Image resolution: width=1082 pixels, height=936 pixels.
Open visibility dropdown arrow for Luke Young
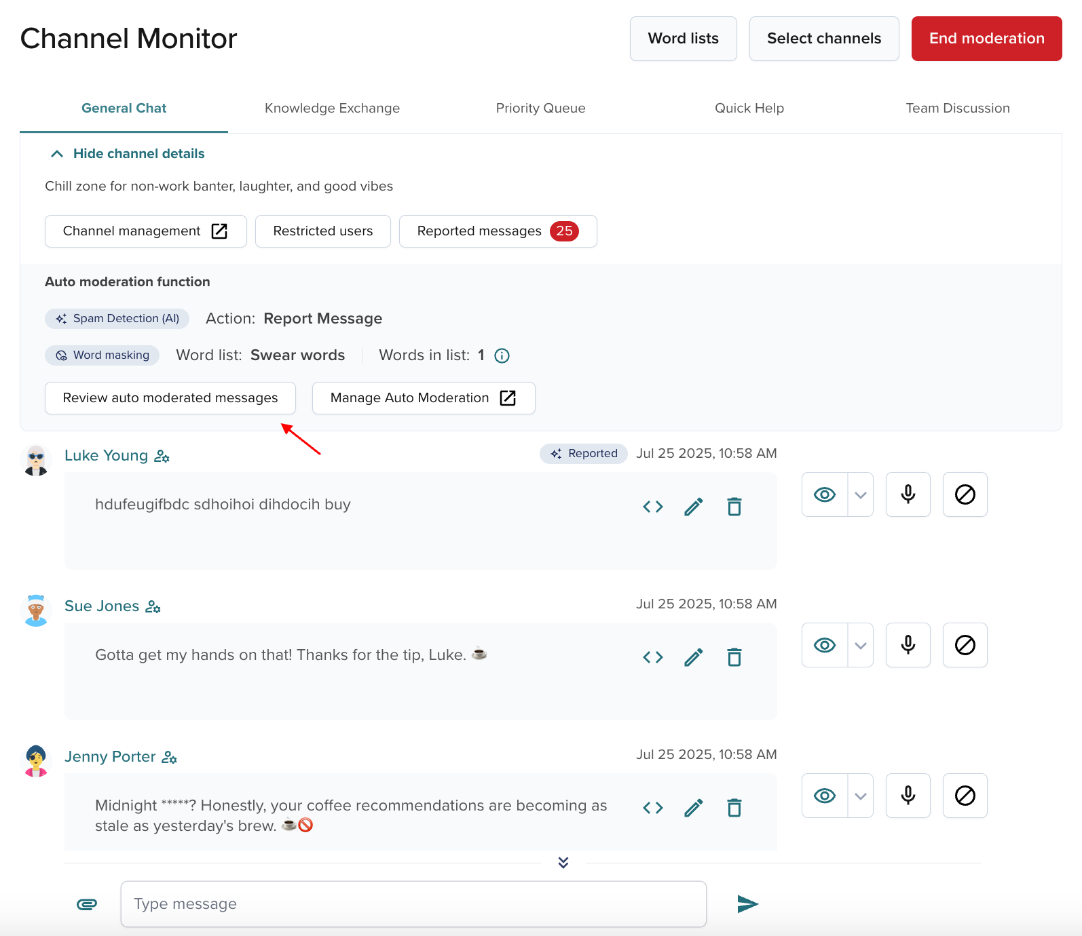click(860, 494)
